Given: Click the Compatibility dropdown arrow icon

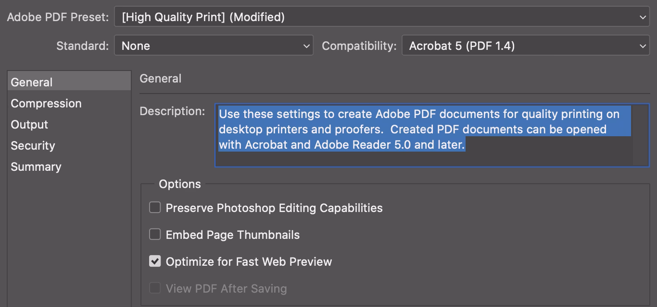Looking at the screenshot, I should (x=643, y=46).
